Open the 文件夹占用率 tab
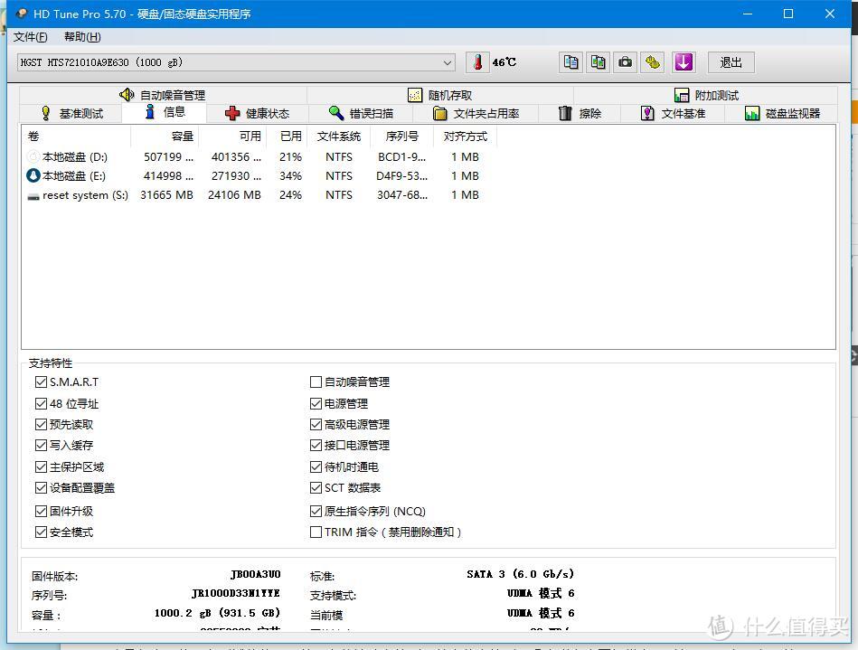 pyautogui.click(x=476, y=113)
